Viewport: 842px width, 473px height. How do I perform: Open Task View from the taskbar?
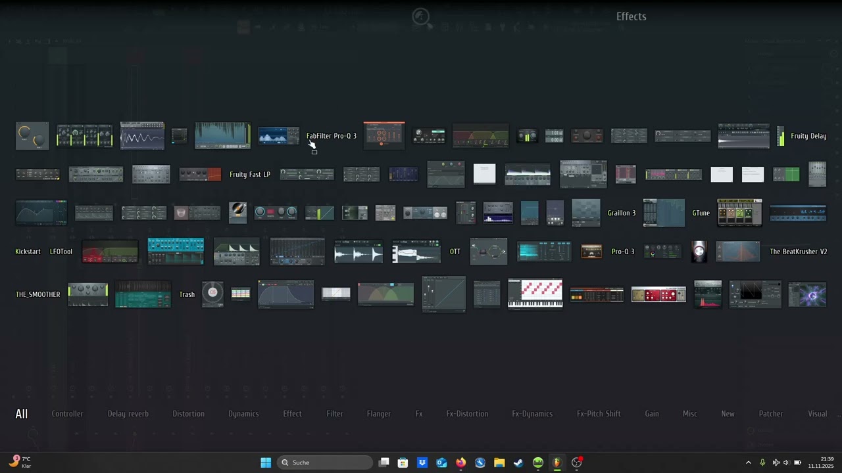tap(384, 462)
